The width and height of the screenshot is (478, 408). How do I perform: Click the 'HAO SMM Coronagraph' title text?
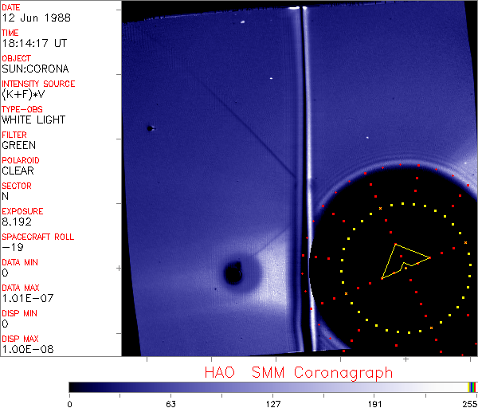pyautogui.click(x=298, y=372)
